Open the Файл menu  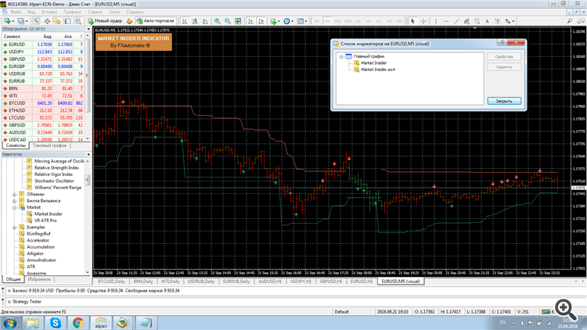16,12
